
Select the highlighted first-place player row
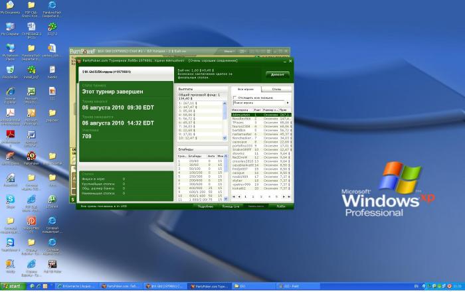[262, 115]
